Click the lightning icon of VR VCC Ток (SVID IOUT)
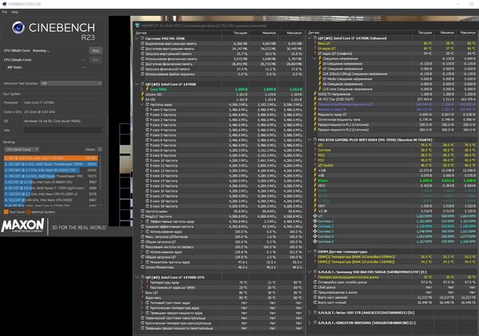Viewport: 479px width, 336px height. click(x=315, y=100)
